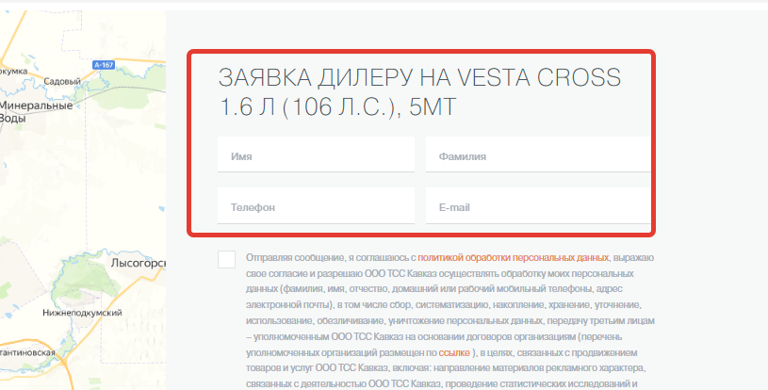Click the Минеральные Воды map label
This screenshot has height=390, width=768.
(x=36, y=111)
